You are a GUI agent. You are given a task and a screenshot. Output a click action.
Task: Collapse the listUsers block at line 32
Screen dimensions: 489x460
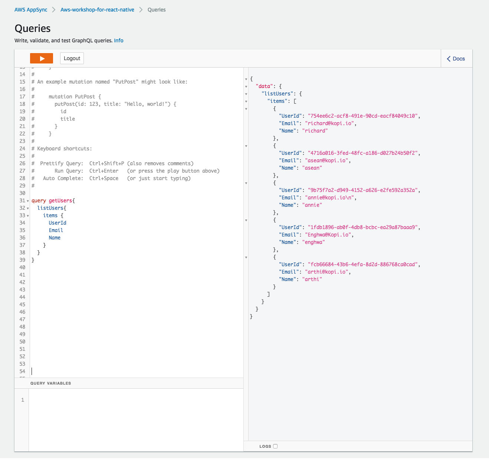(x=28, y=208)
